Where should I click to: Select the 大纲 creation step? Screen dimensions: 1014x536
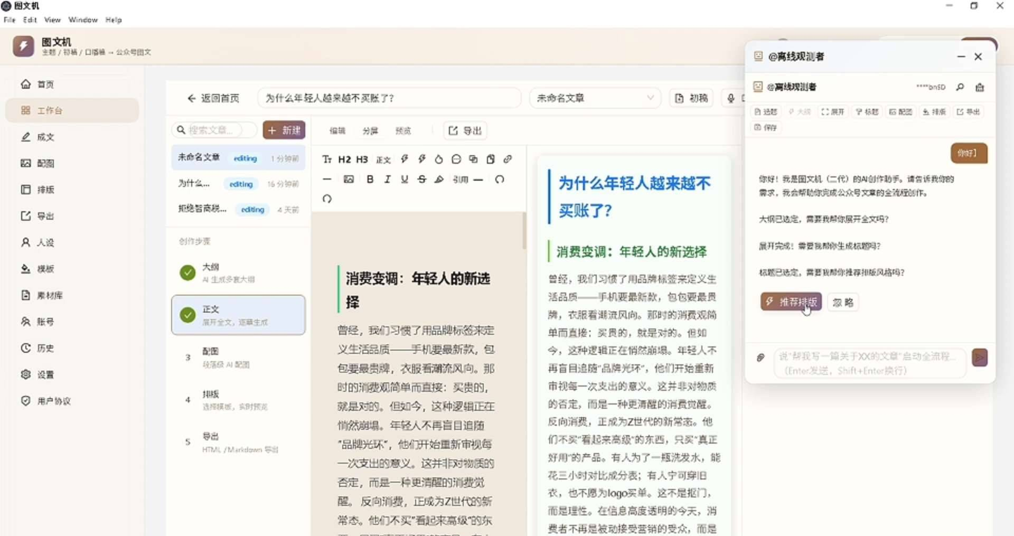coord(238,272)
